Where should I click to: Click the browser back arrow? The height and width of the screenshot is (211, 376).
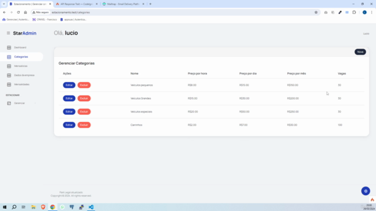[4, 12]
